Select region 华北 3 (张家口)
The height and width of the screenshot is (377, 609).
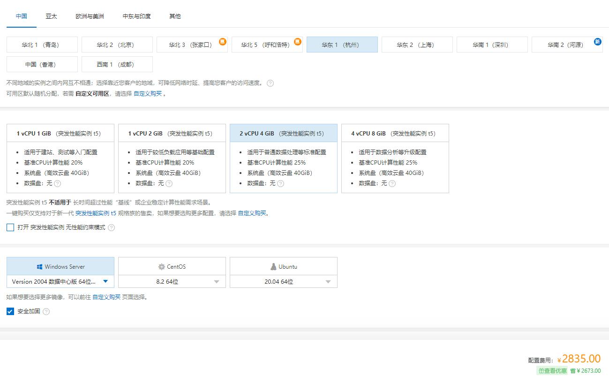point(192,45)
